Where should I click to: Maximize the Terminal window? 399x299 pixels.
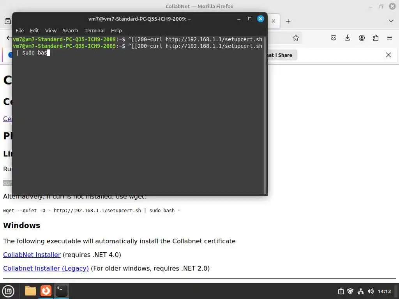[250, 19]
